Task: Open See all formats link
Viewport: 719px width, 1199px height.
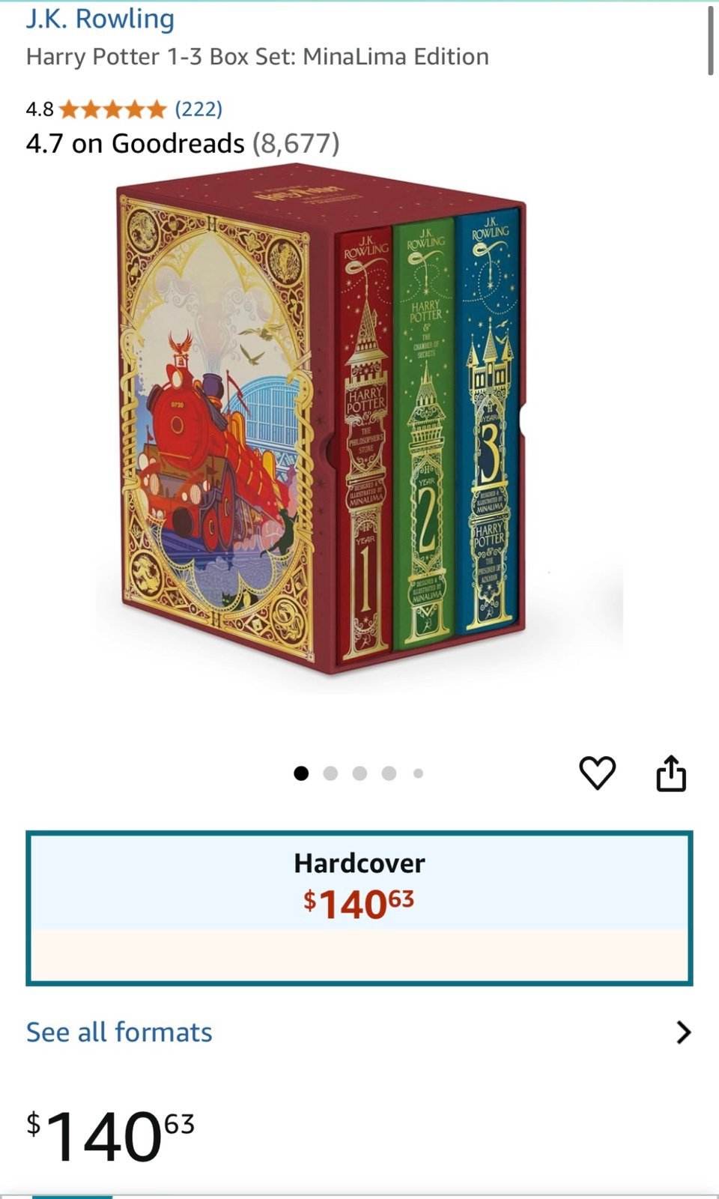Action: [x=119, y=1032]
